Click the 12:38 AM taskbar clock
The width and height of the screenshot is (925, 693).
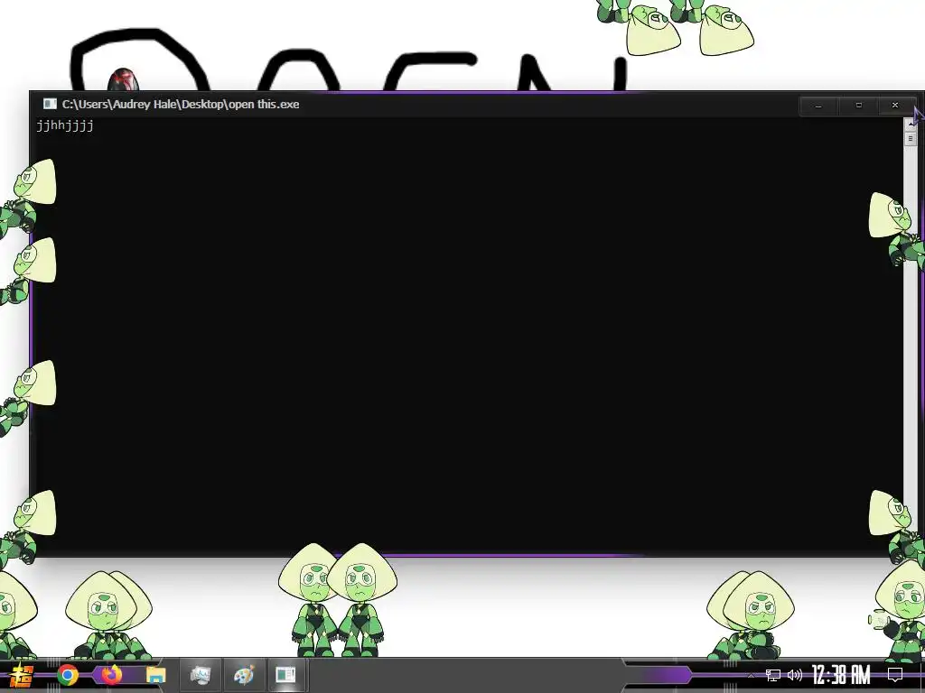[841, 675]
